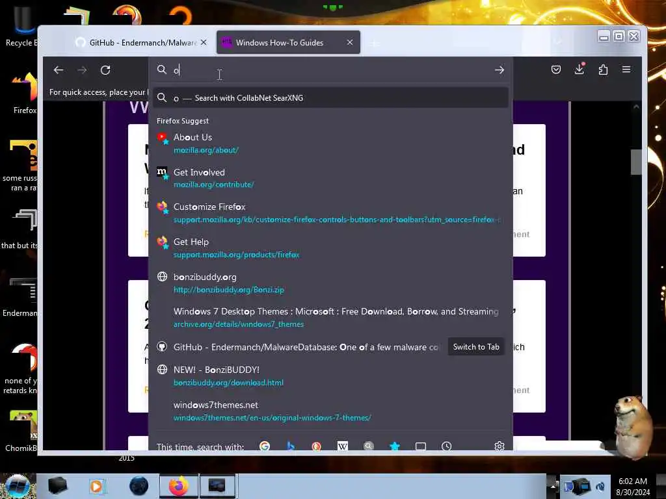The width and height of the screenshot is (666, 499).
Task: Open the Customize Firefox suggestion
Action: (x=331, y=213)
